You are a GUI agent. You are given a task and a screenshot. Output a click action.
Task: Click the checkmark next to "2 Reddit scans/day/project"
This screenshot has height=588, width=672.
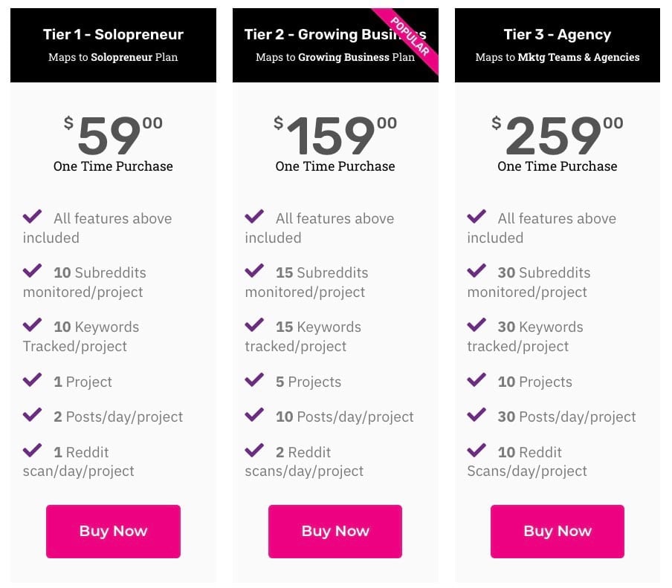[x=254, y=449]
